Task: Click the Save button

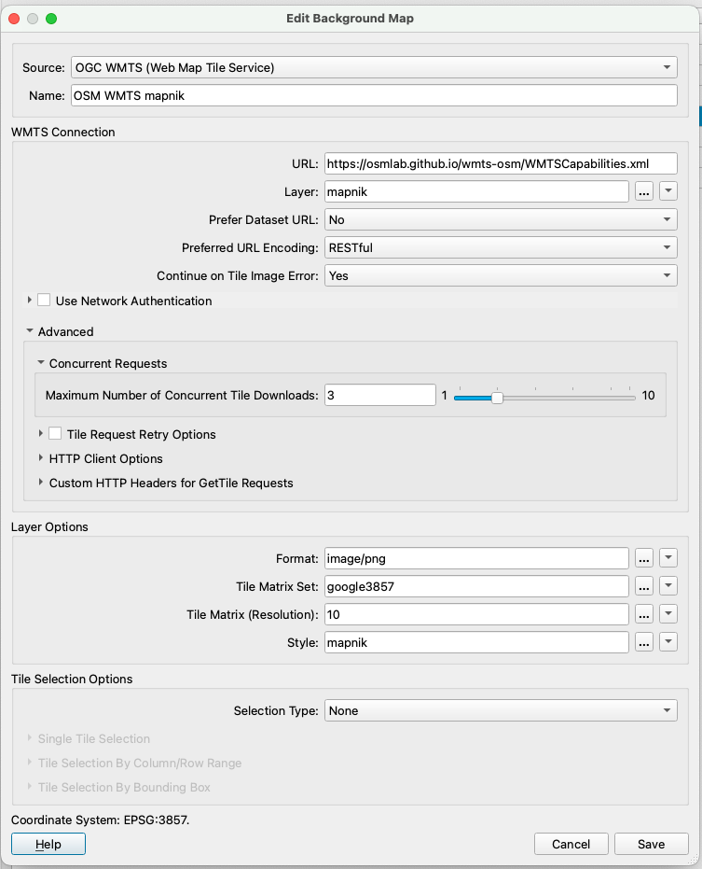Action: coord(651,844)
